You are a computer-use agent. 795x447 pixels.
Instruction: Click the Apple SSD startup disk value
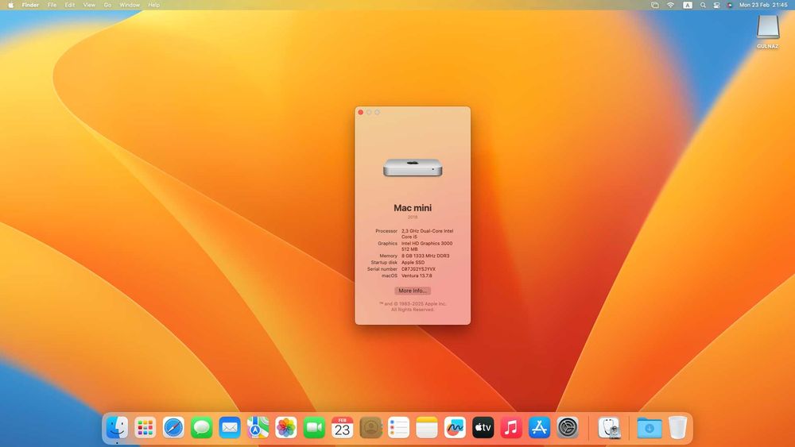click(x=413, y=263)
